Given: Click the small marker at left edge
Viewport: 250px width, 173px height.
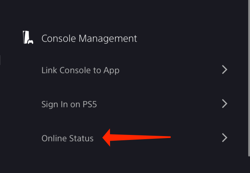Looking at the screenshot, I should (x=1, y=60).
